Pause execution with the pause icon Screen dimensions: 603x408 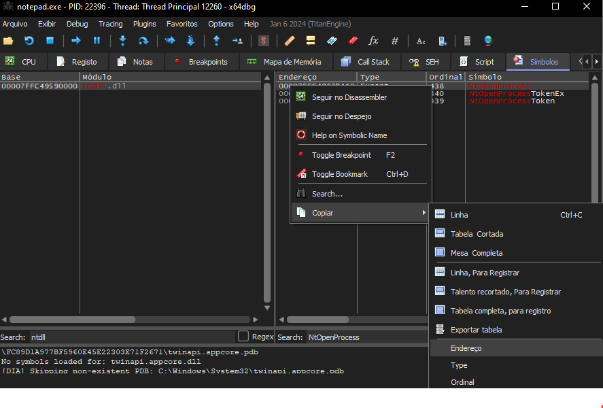(97, 41)
